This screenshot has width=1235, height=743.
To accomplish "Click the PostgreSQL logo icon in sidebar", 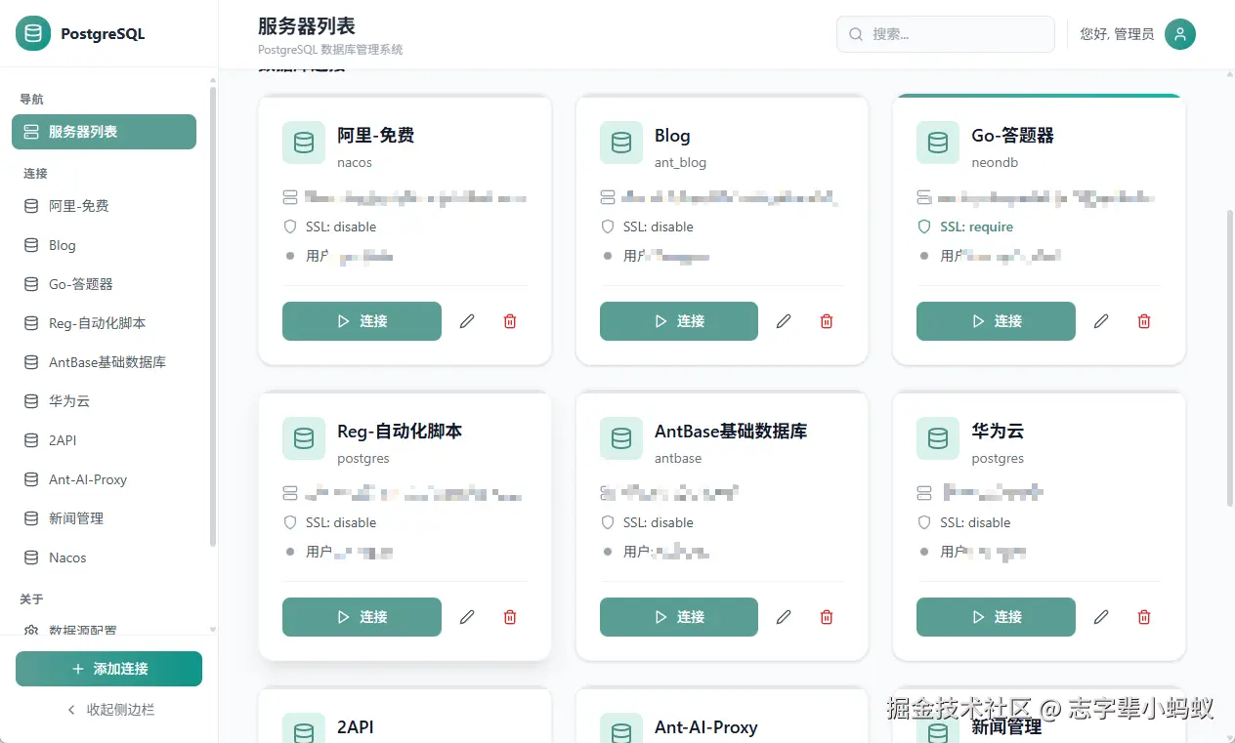I will point(33,33).
